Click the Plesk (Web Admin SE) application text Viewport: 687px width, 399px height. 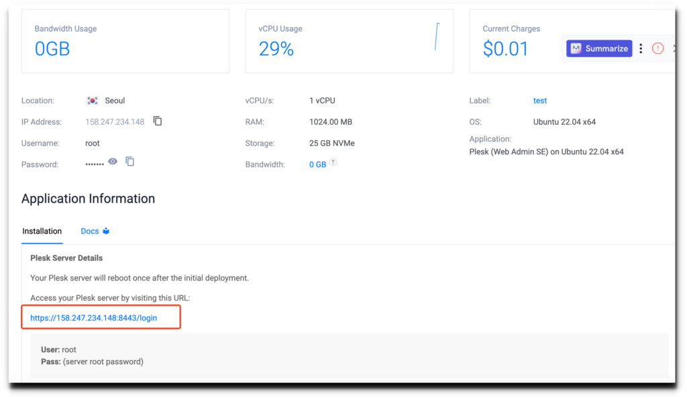pyautogui.click(x=546, y=152)
